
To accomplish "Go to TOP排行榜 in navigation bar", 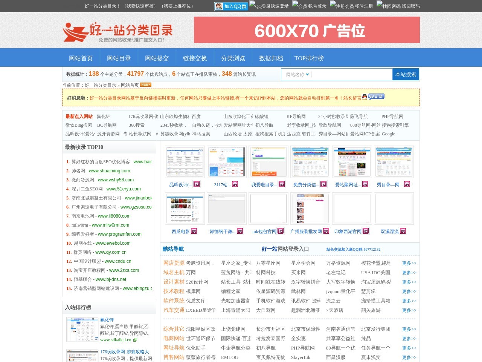I will pos(309,58).
